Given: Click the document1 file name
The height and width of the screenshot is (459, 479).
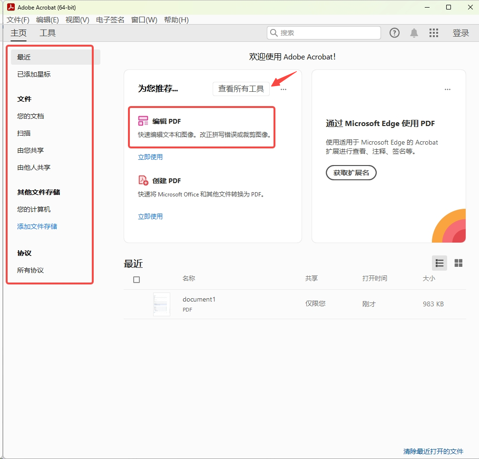Looking at the screenshot, I should click(199, 299).
